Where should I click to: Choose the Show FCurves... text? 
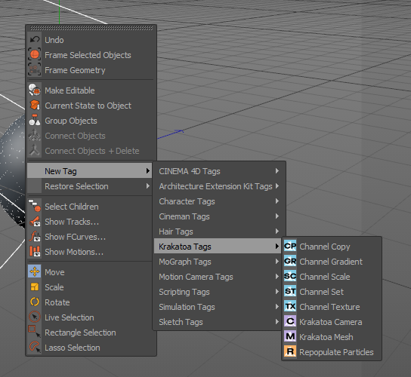[x=76, y=237]
